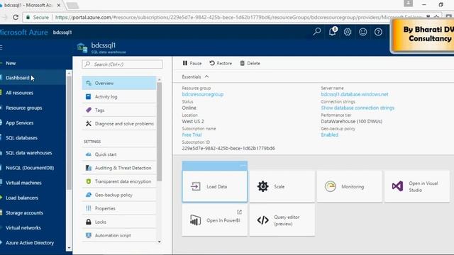
Task: Click the bdcssql1 breadcrumb in header
Action: tap(62, 33)
